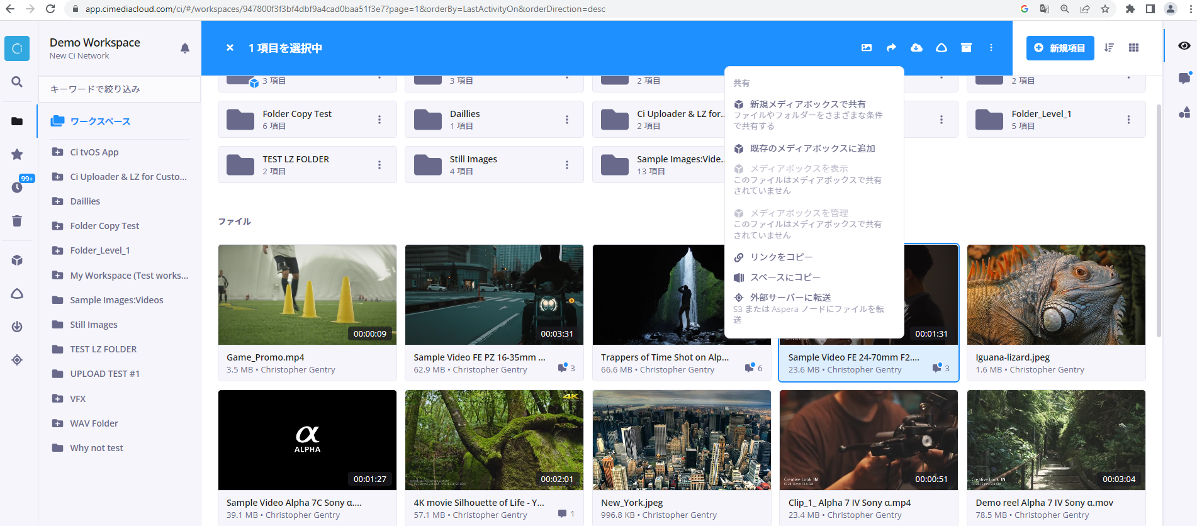The height and width of the screenshot is (526, 1197).
Task: Click the image preview icon in selection bar
Action: (867, 48)
